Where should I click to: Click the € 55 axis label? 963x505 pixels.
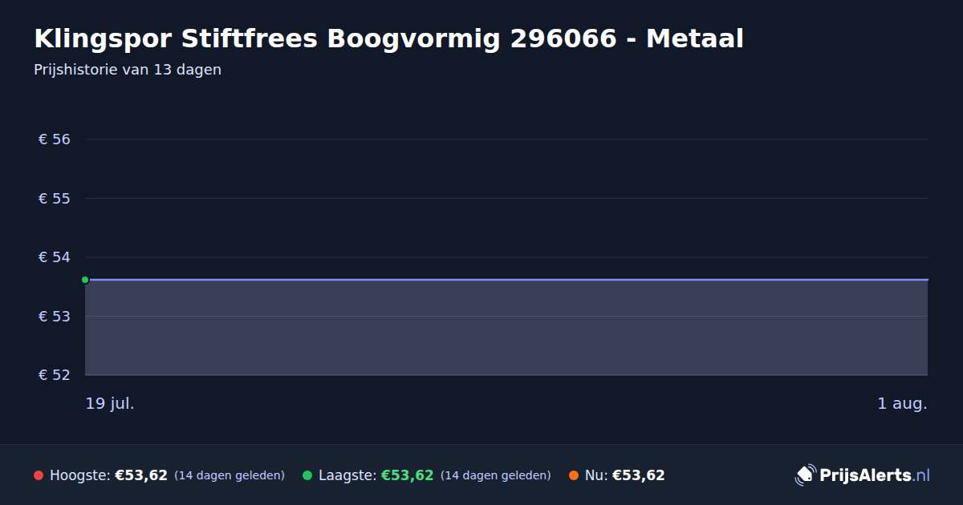click(x=55, y=198)
